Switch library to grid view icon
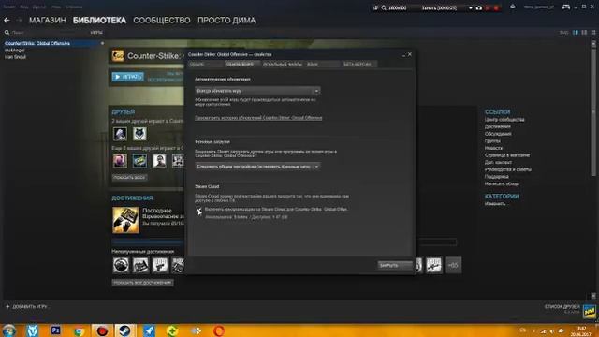The width and height of the screenshot is (599, 337). (593, 33)
